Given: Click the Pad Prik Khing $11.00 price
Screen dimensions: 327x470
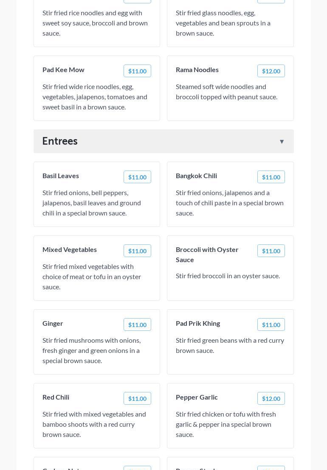Looking at the screenshot, I should tap(271, 325).
